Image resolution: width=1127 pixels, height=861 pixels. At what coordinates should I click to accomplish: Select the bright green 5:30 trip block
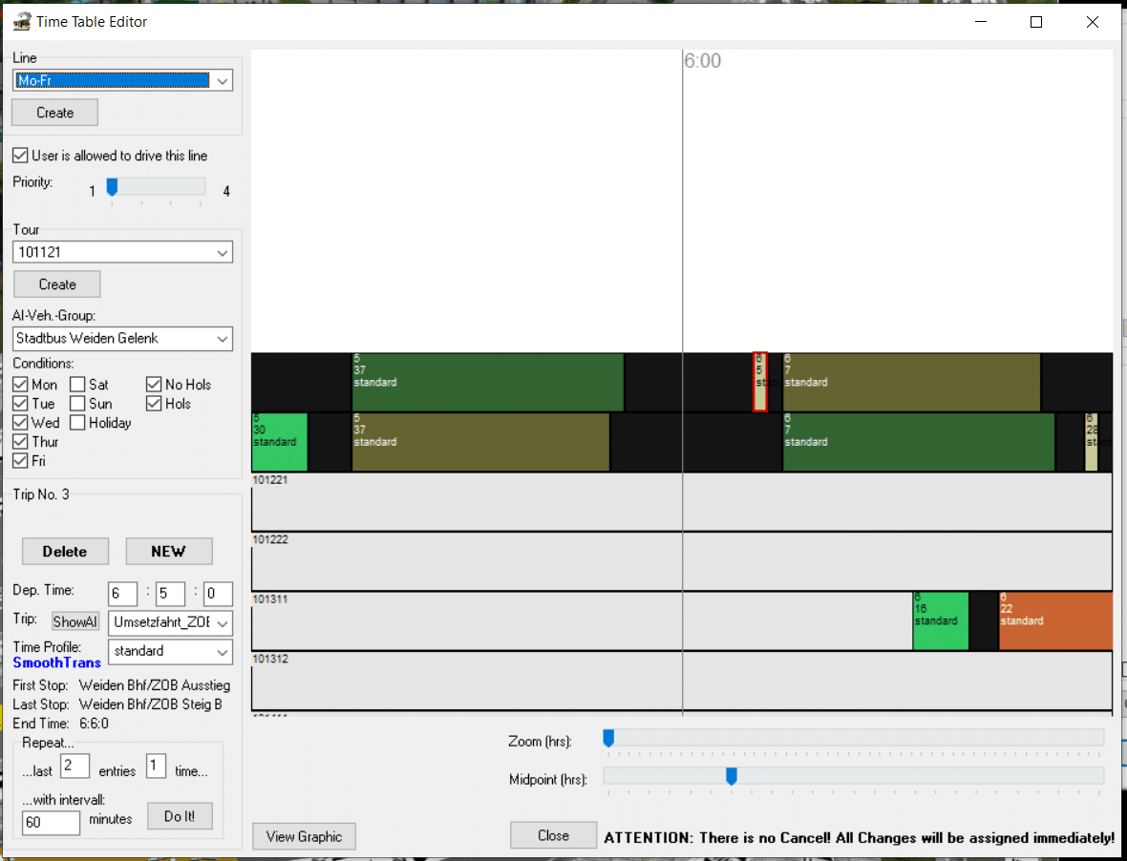click(279, 442)
